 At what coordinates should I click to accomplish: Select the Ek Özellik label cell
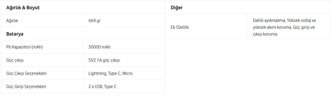pos(206,27)
